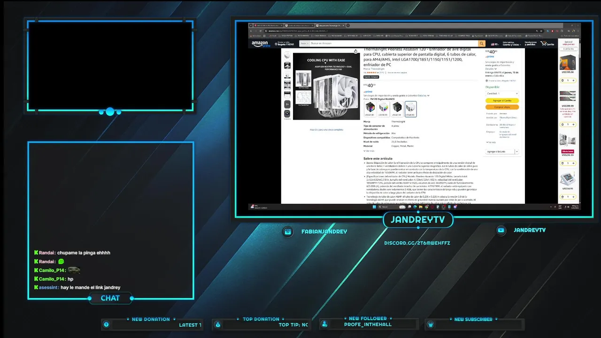Viewport: 601px width, 338px height.
Task: Expand Ver más under the Material row
Action: point(369,151)
